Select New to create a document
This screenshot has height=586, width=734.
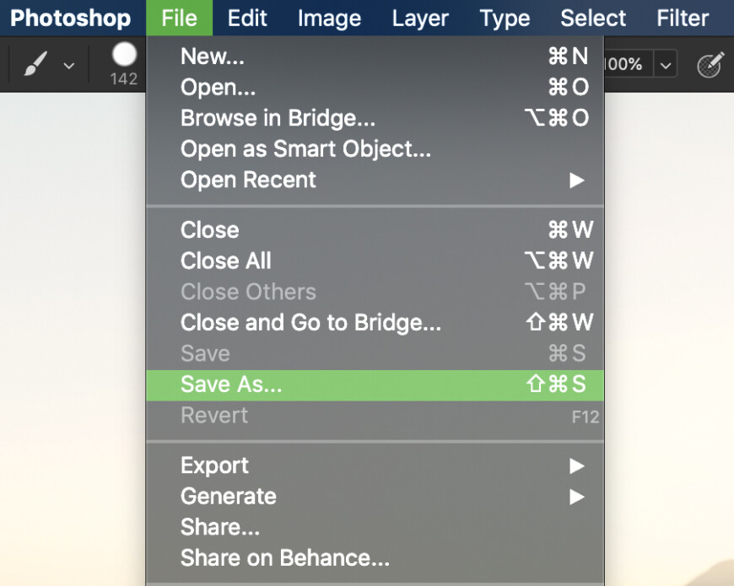click(x=212, y=56)
